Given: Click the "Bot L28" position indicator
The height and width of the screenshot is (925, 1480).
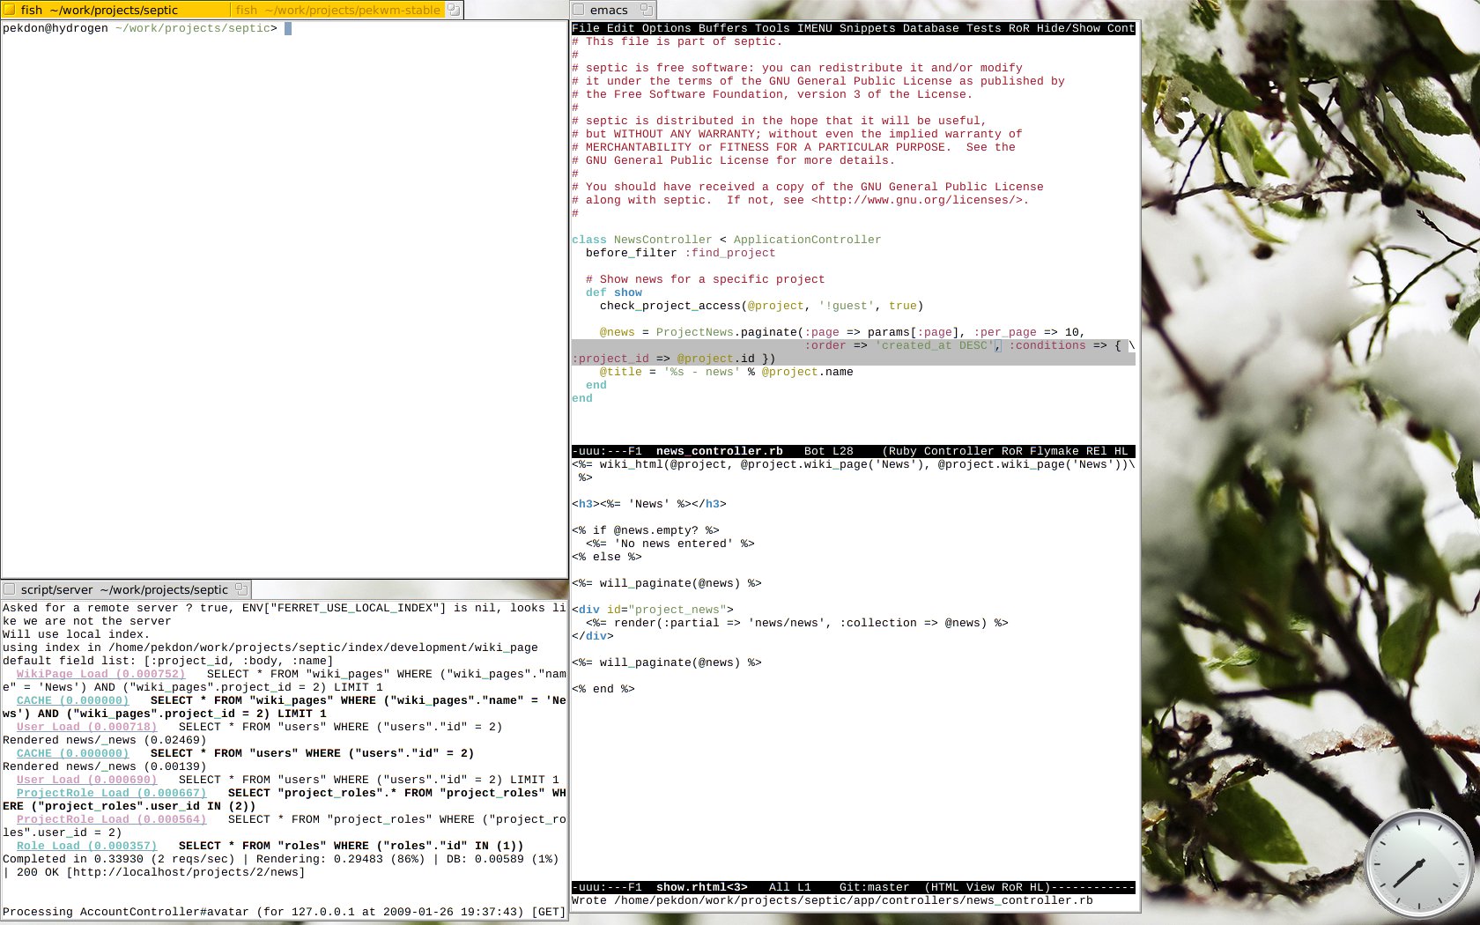Looking at the screenshot, I should tap(829, 451).
